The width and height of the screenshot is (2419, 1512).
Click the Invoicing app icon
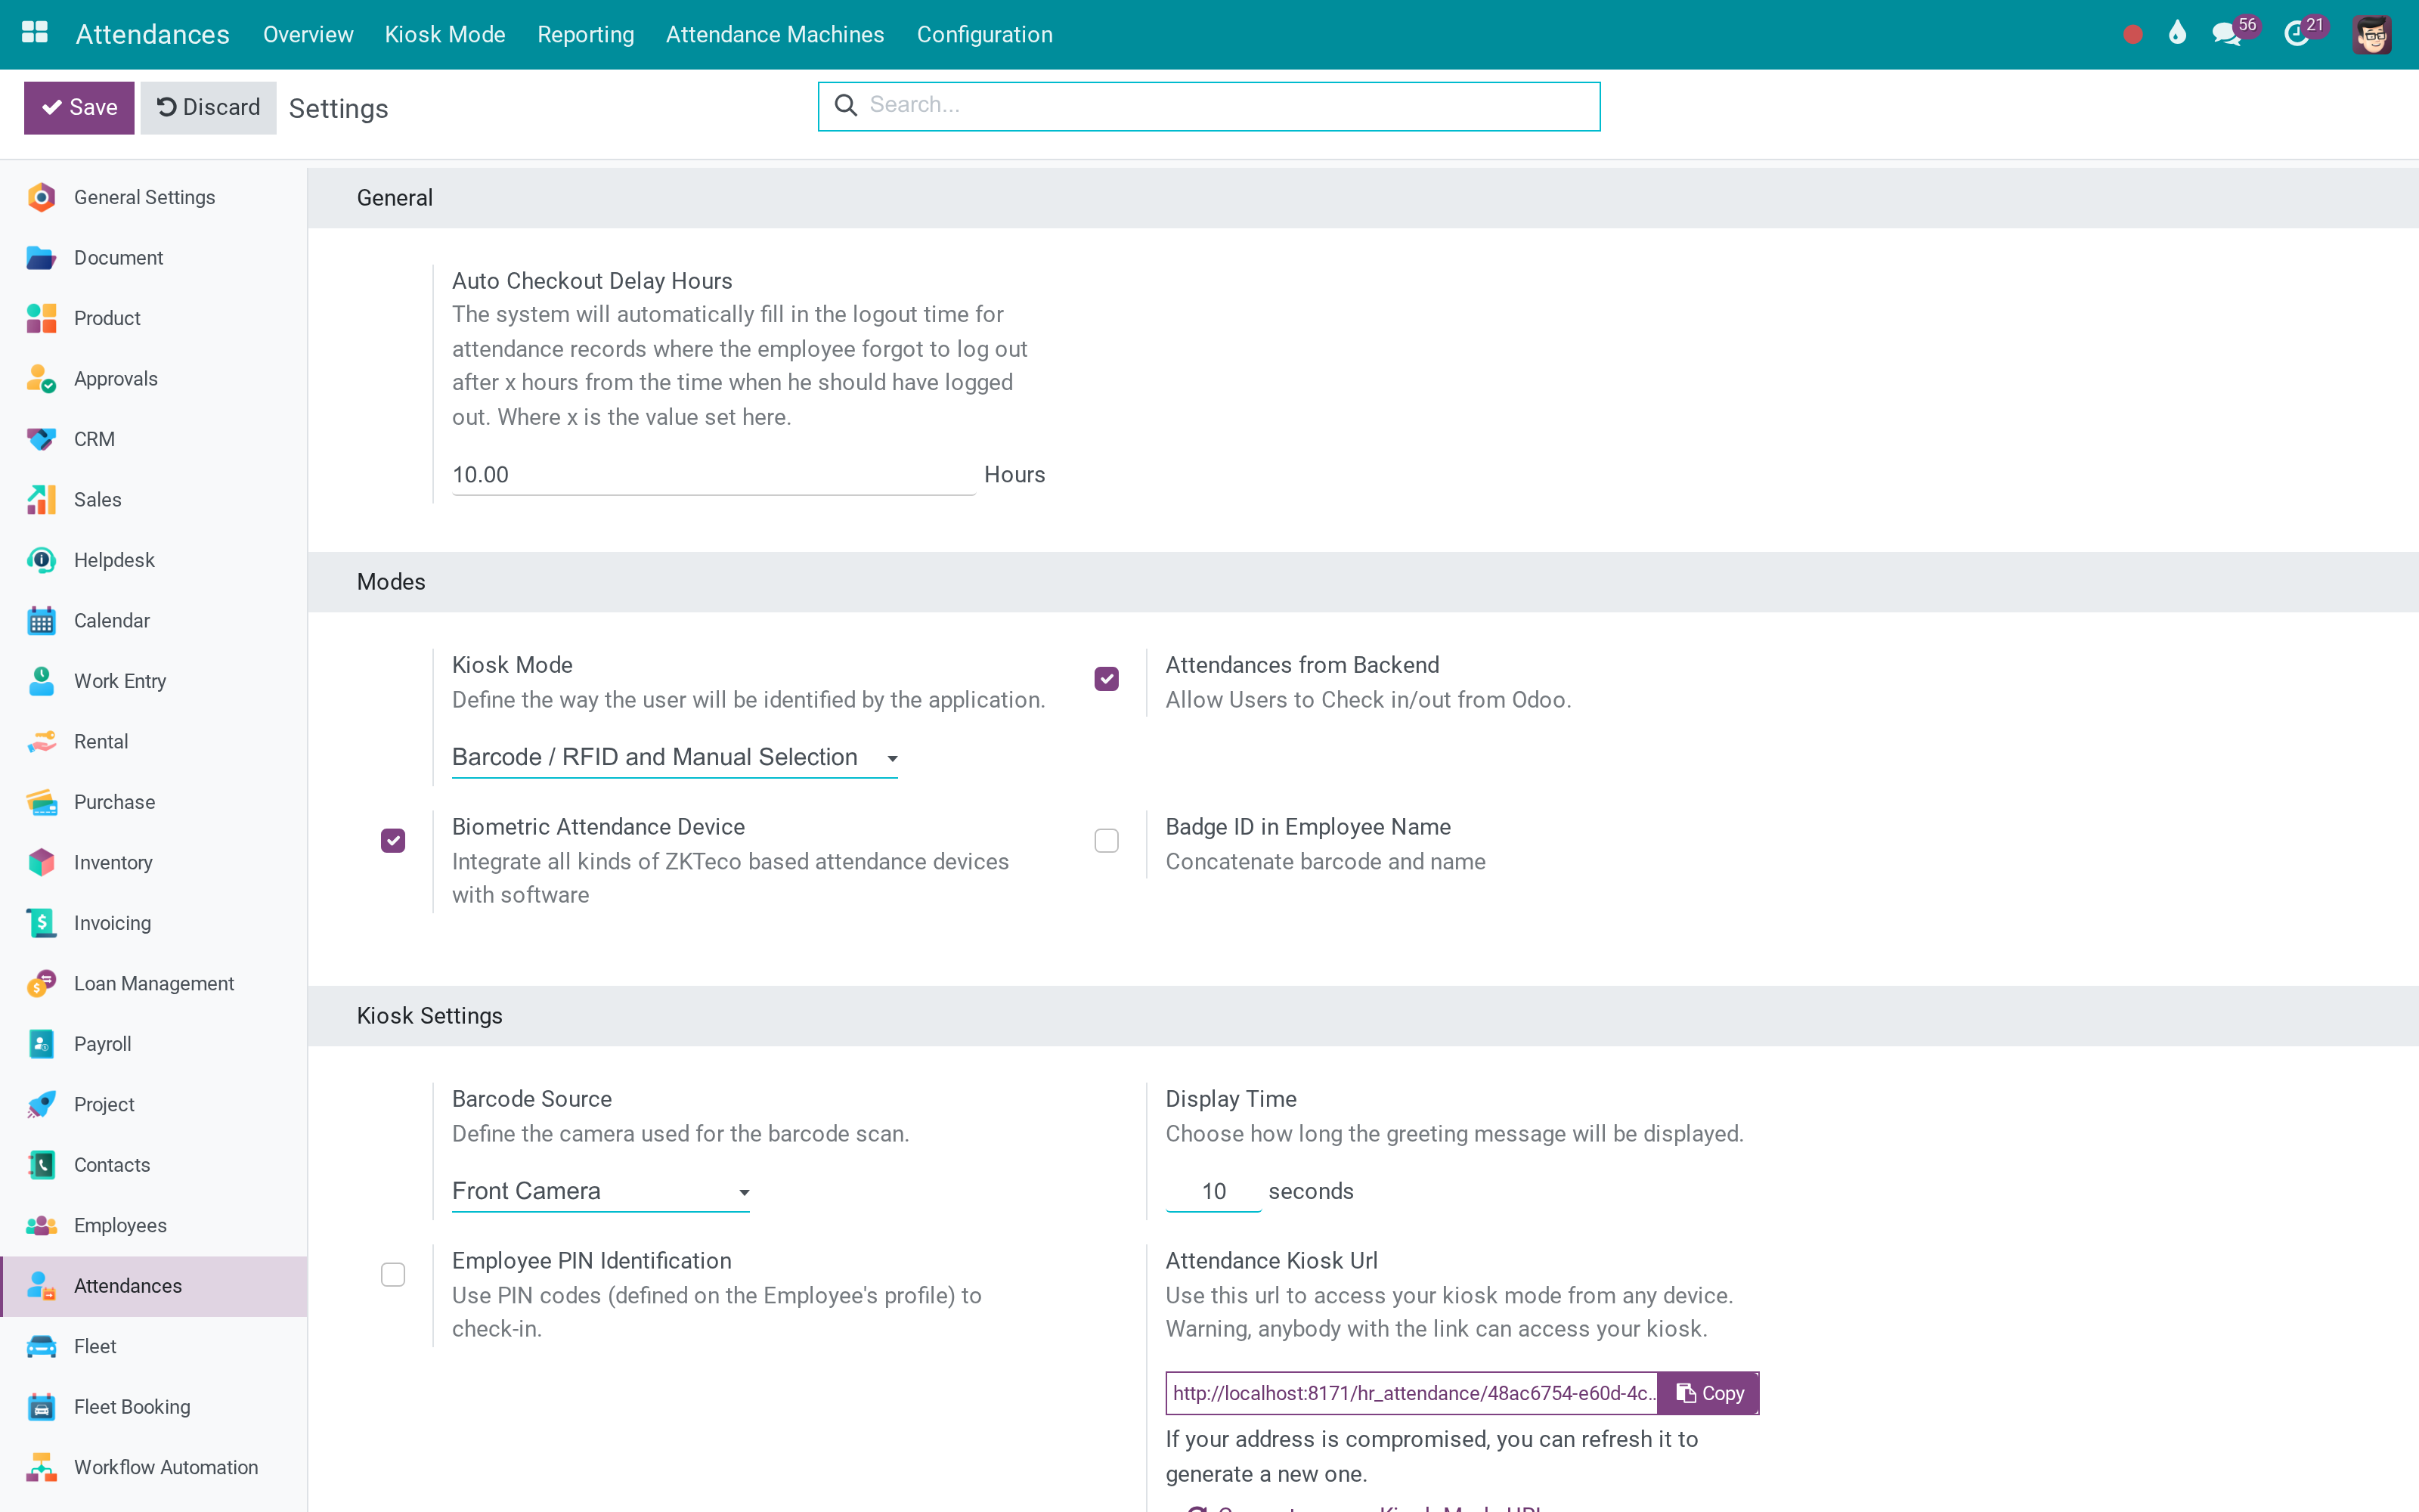coord(41,923)
